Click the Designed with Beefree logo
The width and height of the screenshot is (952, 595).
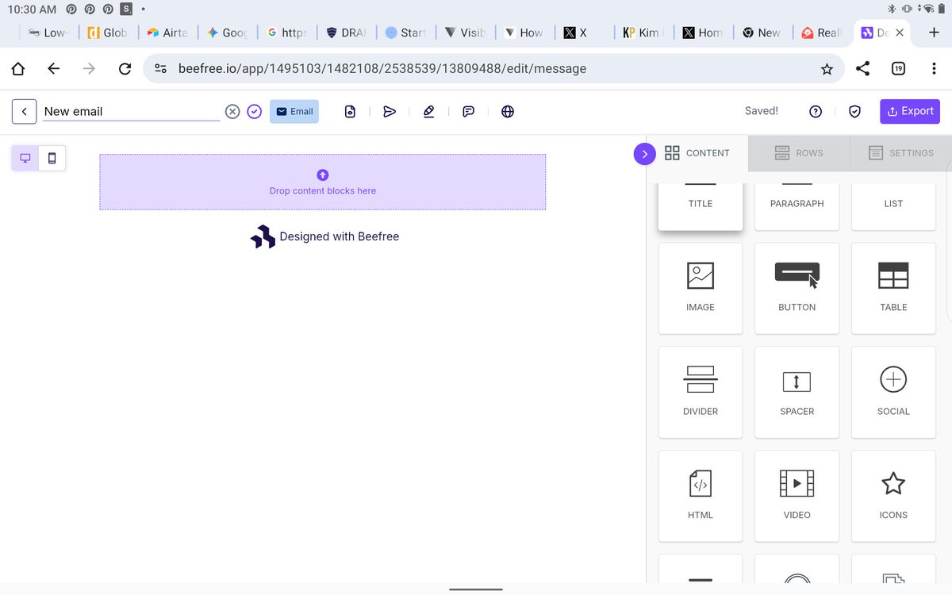(x=324, y=236)
